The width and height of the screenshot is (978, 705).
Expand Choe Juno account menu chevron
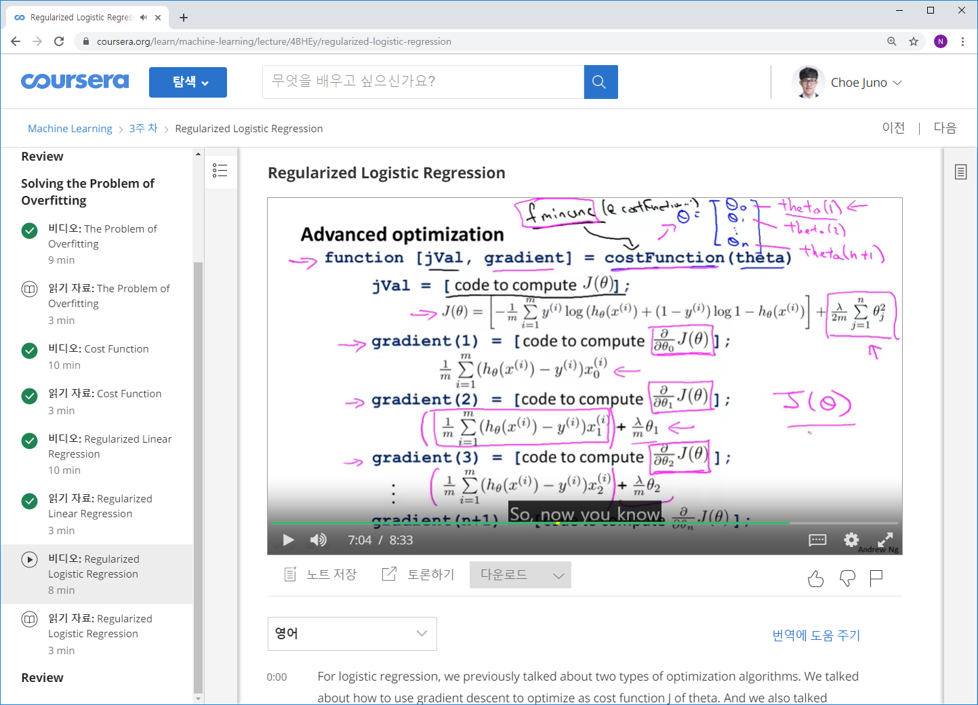pos(897,83)
